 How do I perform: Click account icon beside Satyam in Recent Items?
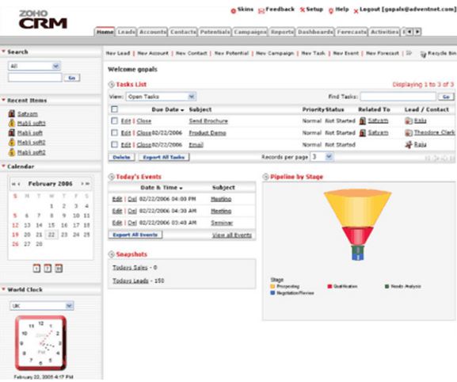[x=12, y=113]
